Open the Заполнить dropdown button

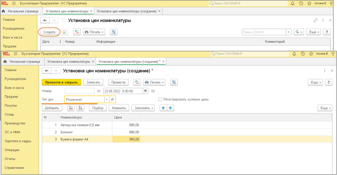[143, 108]
